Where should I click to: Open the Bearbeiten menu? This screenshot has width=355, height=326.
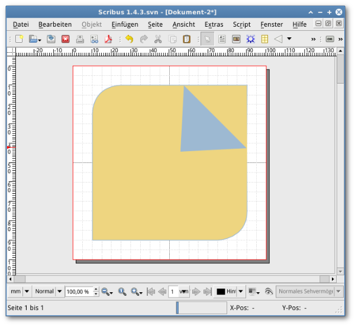55,24
